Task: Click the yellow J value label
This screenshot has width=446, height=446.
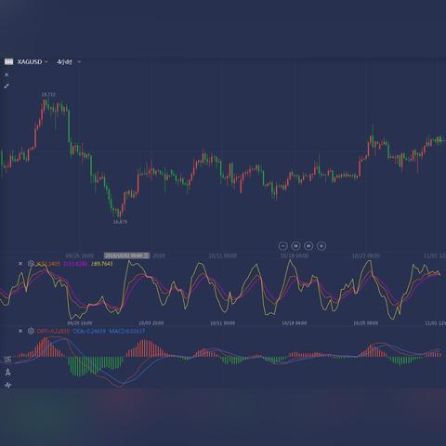Action: [102, 264]
